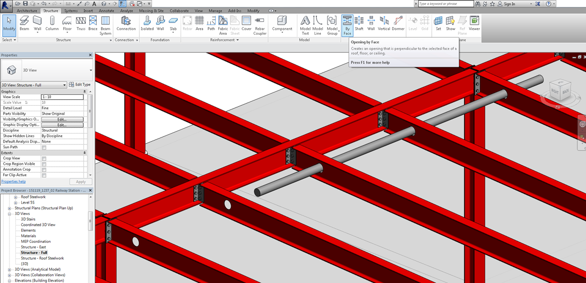Choose the Truss tool
Viewport: 586px width, 283px height.
pos(80,23)
